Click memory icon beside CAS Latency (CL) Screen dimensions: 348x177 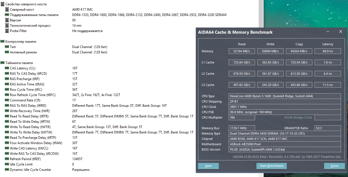coord(7,68)
